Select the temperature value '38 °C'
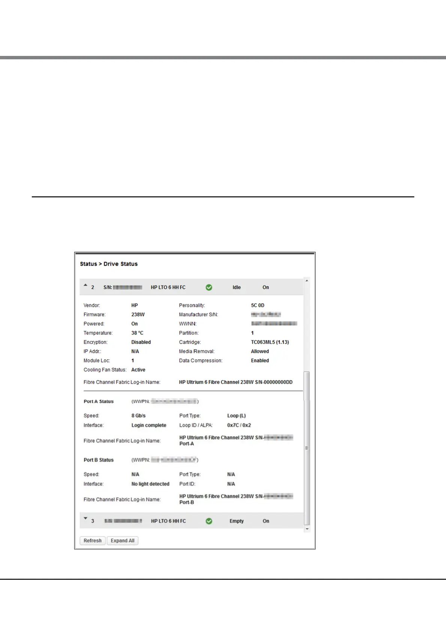Image resolution: width=446 pixels, height=632 pixels. click(137, 333)
